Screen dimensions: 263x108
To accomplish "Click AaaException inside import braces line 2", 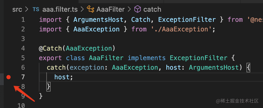I will tap(96, 29).
